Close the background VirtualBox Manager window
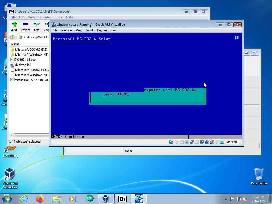The width and height of the screenshot is (272, 204). 255,53
